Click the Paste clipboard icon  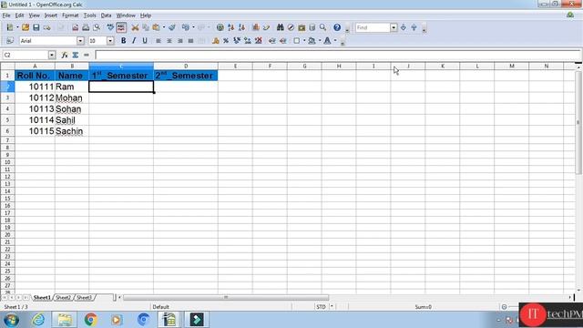[x=156, y=27]
